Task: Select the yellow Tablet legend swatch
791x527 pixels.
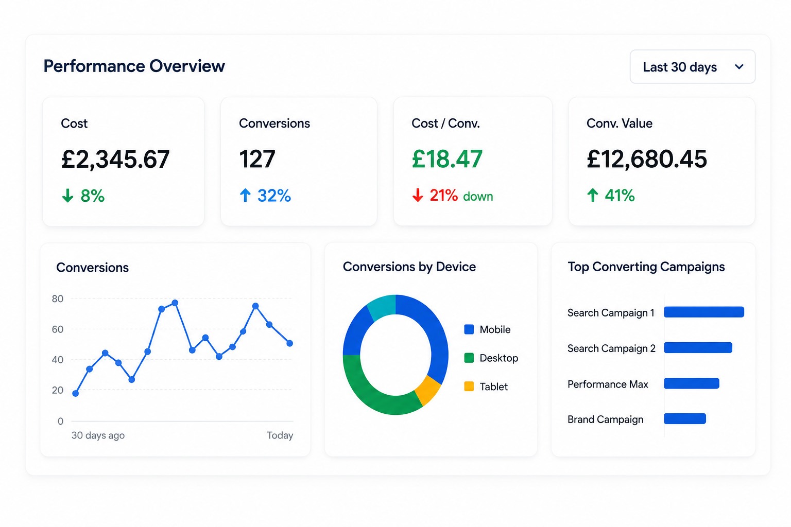Action: 469,386
